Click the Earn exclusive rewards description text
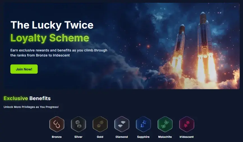 pyautogui.click(x=59, y=53)
